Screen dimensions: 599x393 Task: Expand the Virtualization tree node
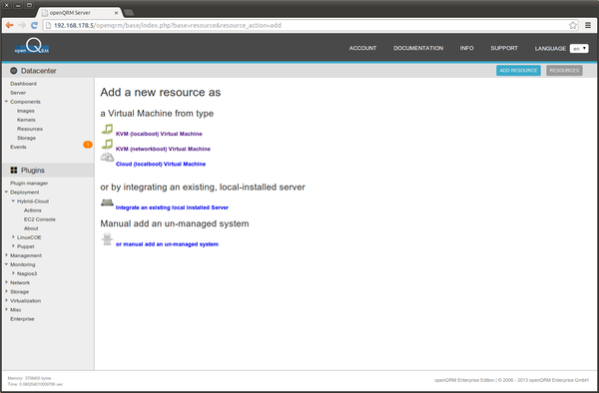7,300
